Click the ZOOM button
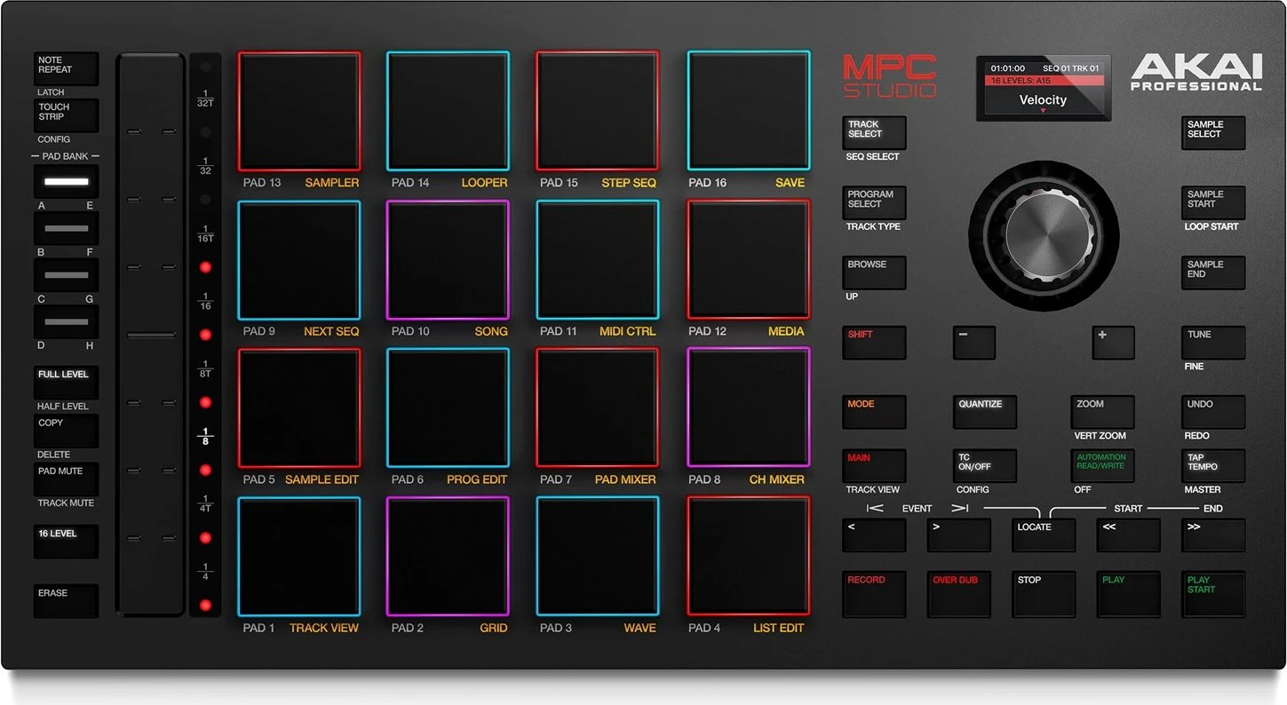 pyautogui.click(x=1103, y=412)
